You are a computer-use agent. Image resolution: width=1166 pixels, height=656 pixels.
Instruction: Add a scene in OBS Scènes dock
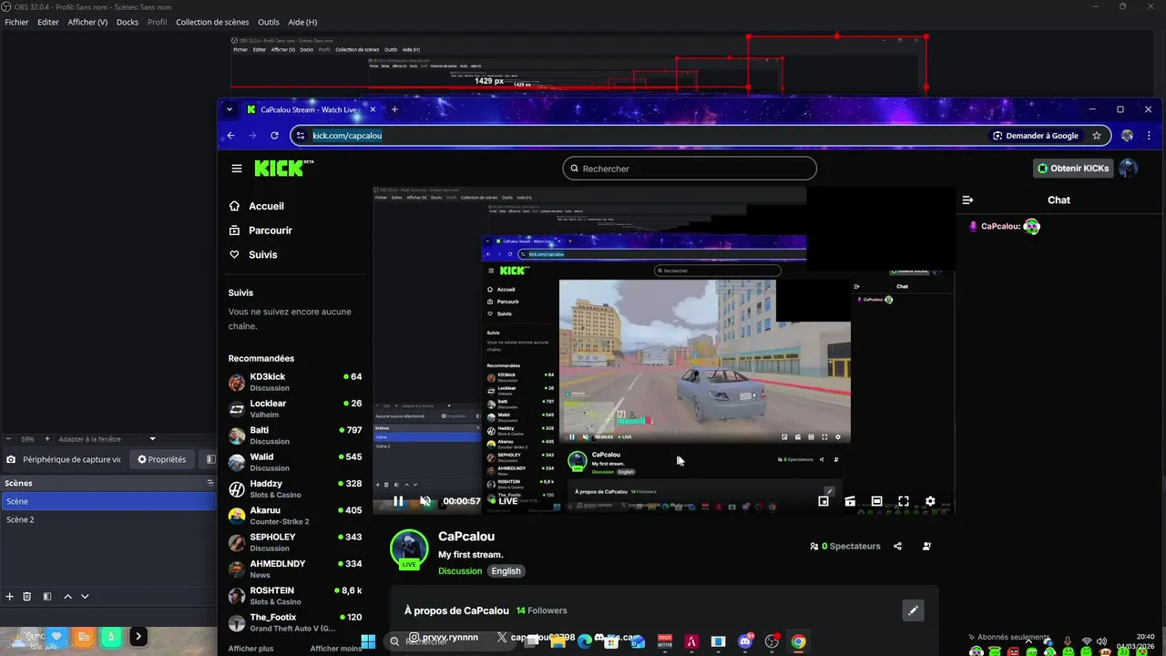coord(10,597)
